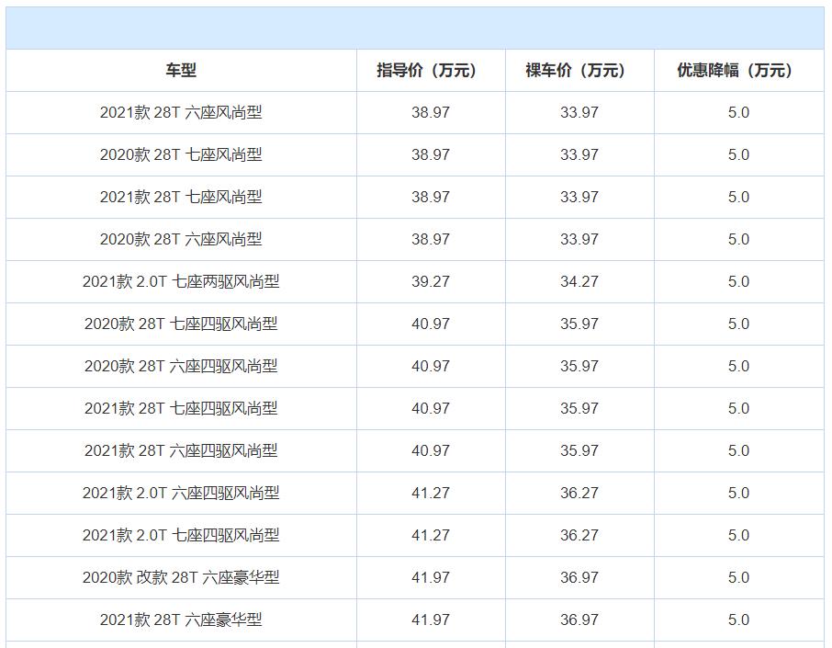832x648 pixels.
Task: Select the row name 2021款 2.0T 六座四驱风尚型
Action: [x=181, y=493]
